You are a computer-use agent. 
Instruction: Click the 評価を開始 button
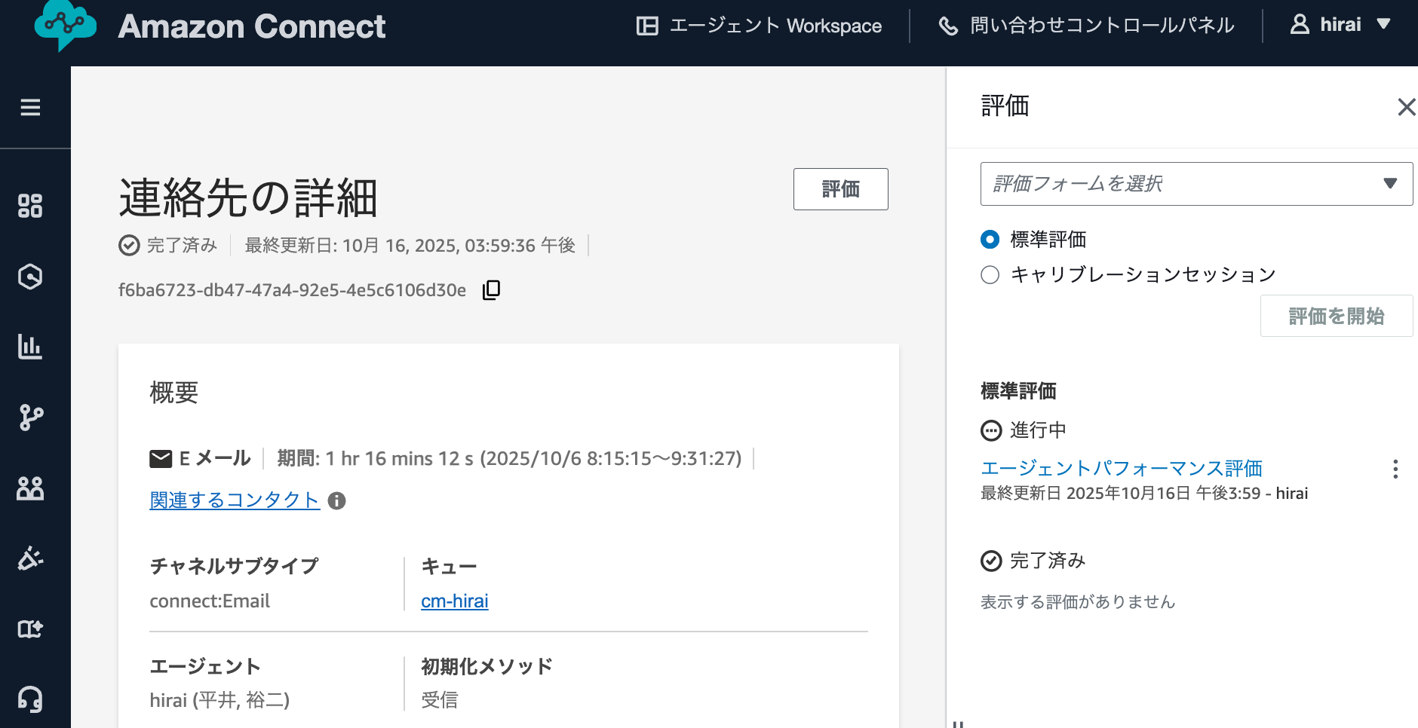click(x=1336, y=316)
